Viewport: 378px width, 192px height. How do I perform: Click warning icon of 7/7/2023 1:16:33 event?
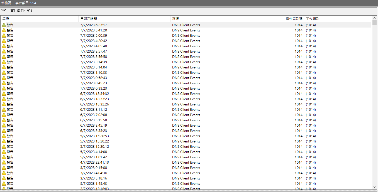tap(4, 72)
